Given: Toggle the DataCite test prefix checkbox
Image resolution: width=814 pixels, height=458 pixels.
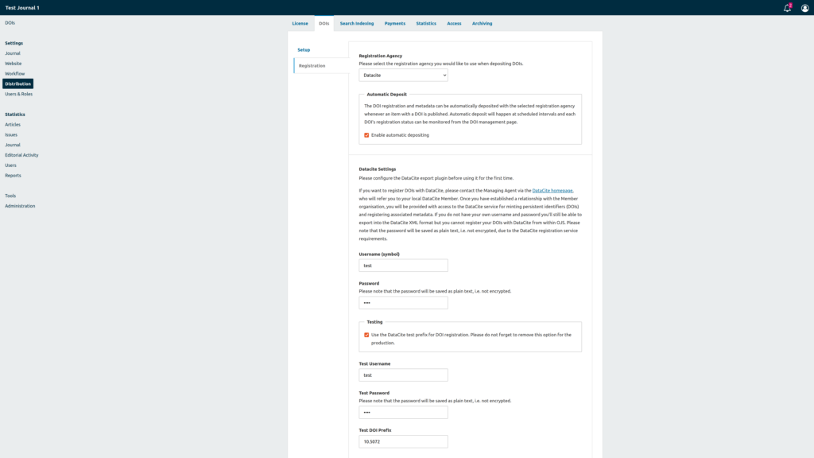Looking at the screenshot, I should coord(366,335).
